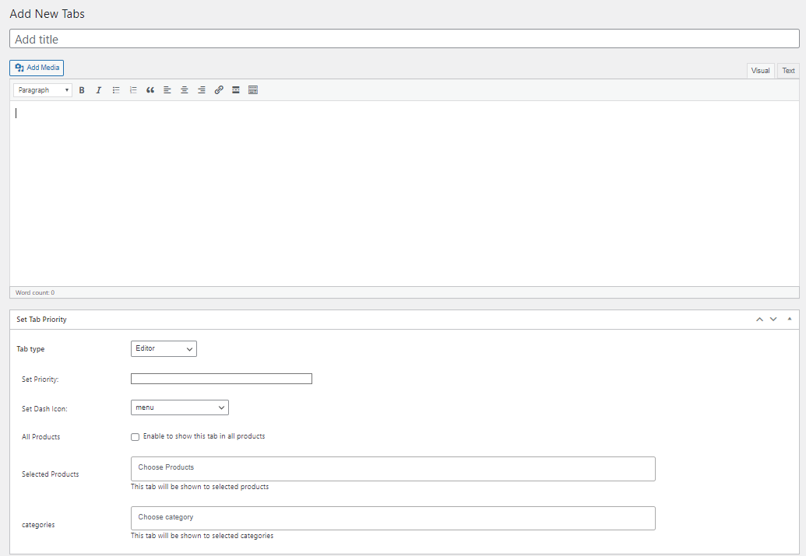
Task: Enable showing this tab in all products
Action: click(x=136, y=437)
